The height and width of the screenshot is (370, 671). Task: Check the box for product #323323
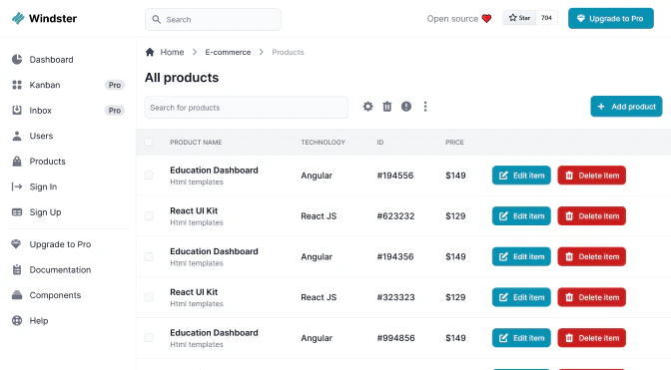coord(149,297)
